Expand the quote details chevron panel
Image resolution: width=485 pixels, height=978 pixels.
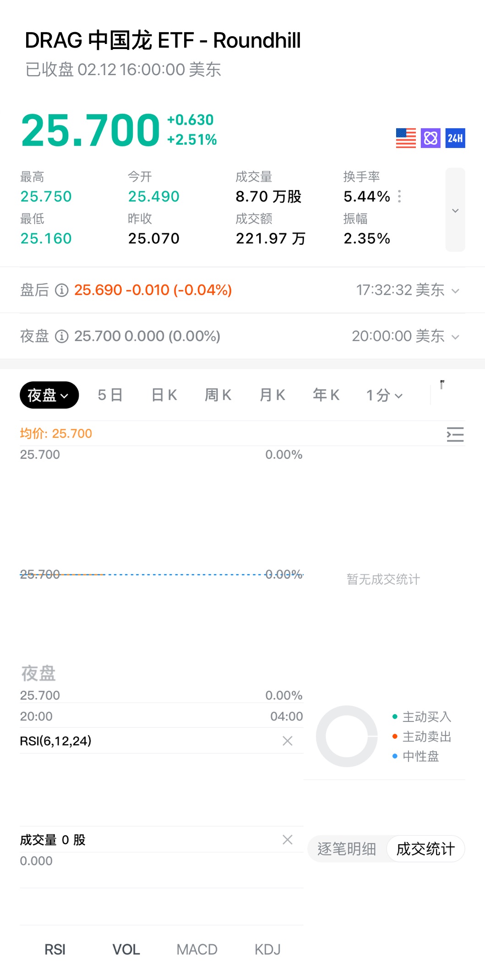click(455, 210)
